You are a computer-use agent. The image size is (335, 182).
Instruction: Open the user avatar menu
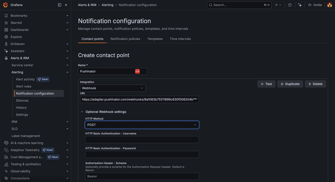click(x=330, y=5)
